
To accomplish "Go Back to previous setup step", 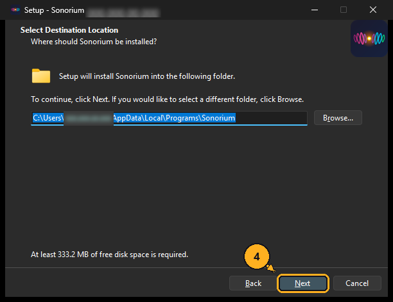I will [253, 283].
